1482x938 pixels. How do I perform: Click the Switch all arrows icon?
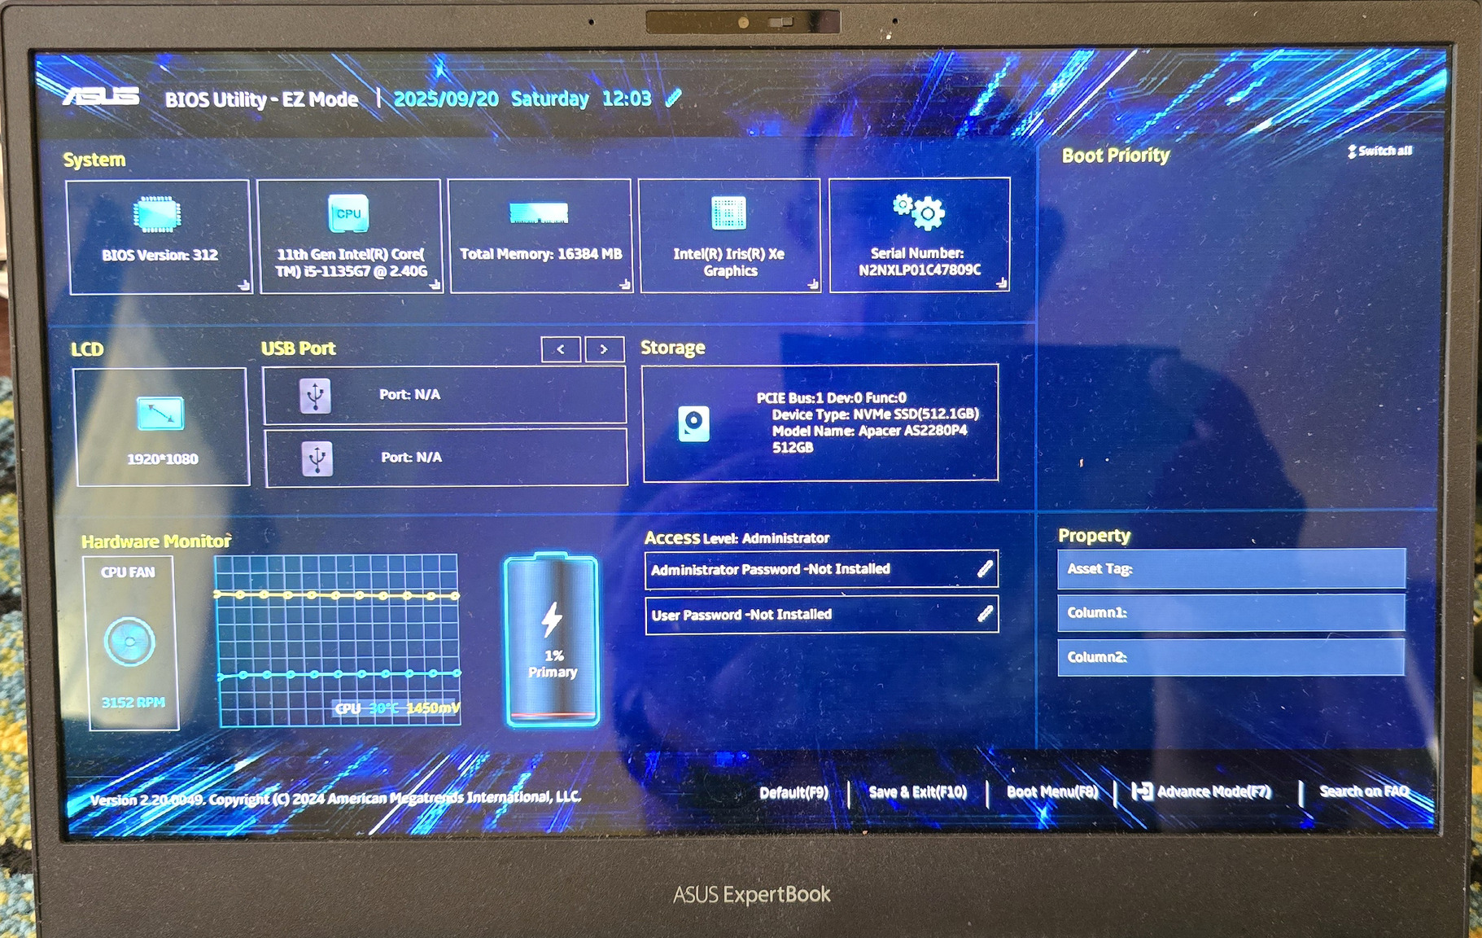(1352, 151)
